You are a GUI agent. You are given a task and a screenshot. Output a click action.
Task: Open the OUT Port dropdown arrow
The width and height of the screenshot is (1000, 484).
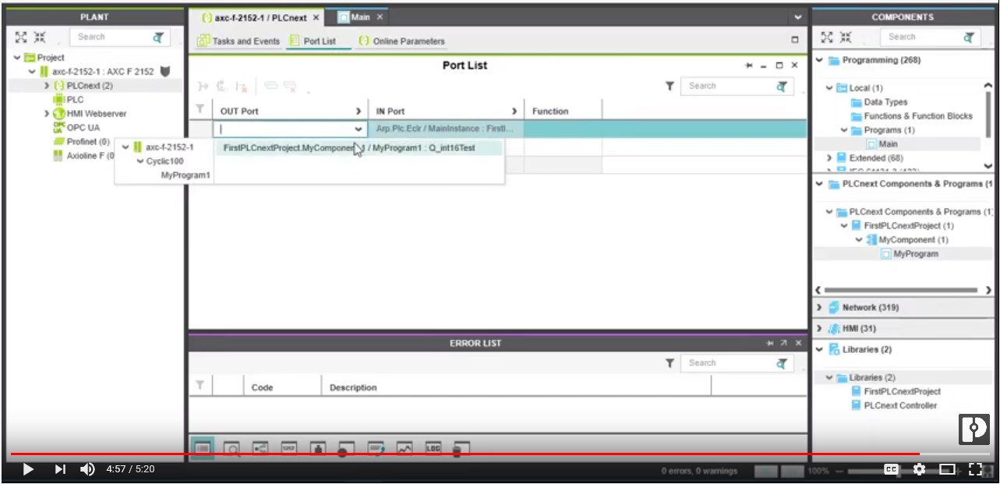point(359,129)
